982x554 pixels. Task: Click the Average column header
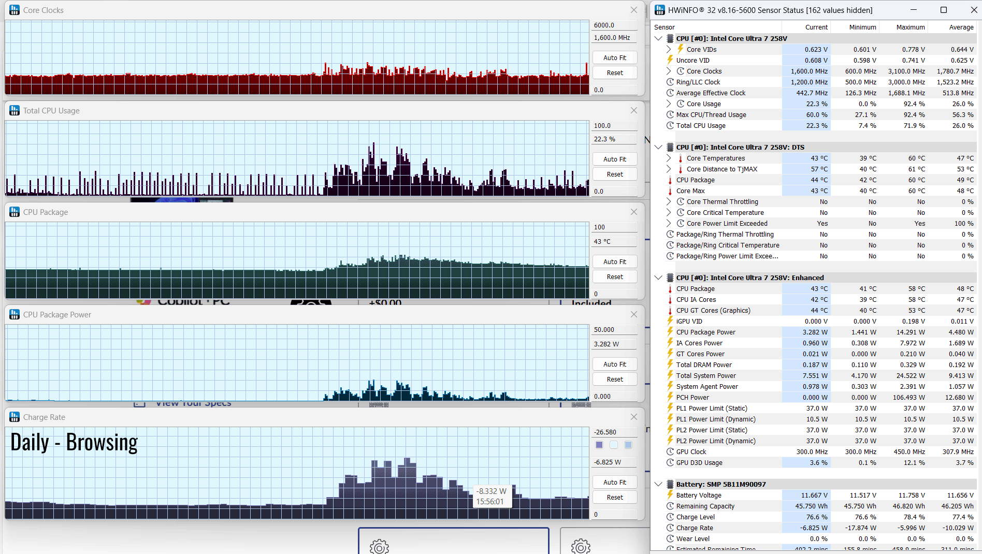[952, 27]
